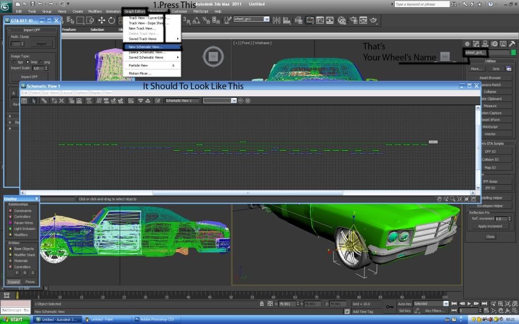This screenshot has height=324, width=519.
Task: Click the Windows start button
Action: click(15, 319)
